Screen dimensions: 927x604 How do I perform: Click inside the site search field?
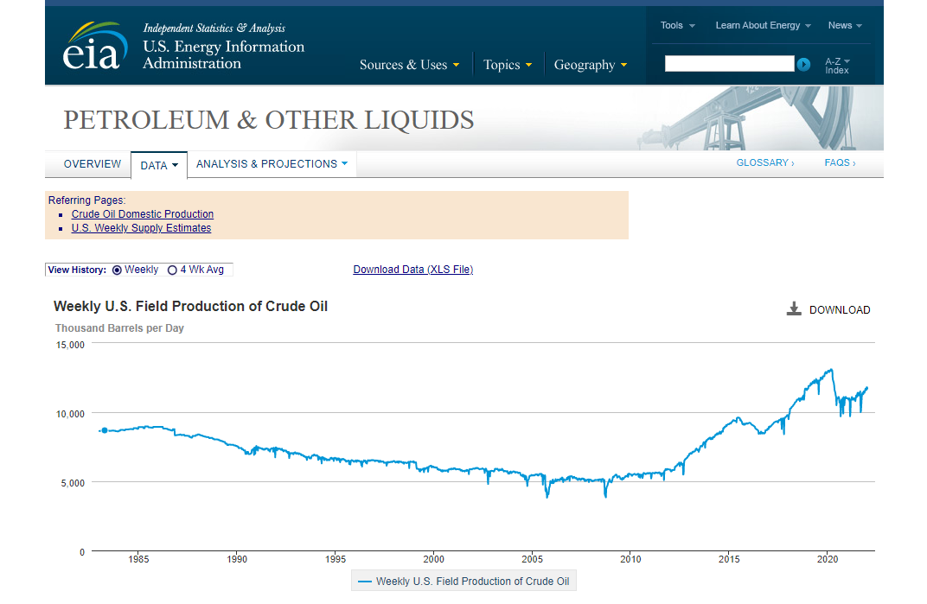point(729,64)
